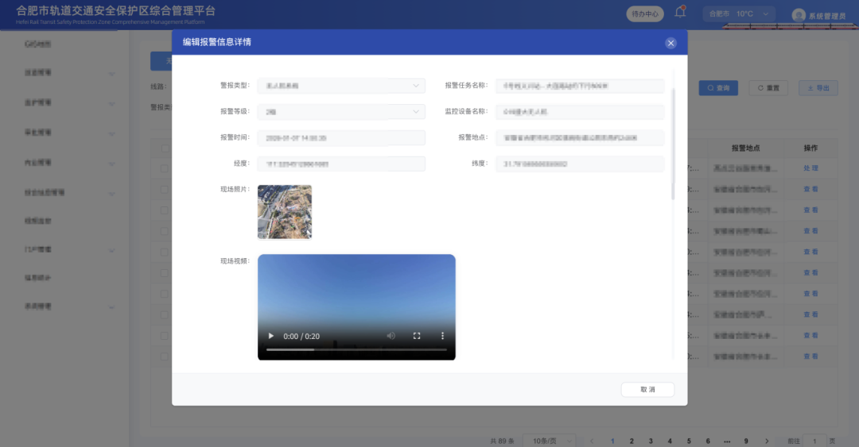Open the 现场照片 site photo thumbnail

[285, 212]
